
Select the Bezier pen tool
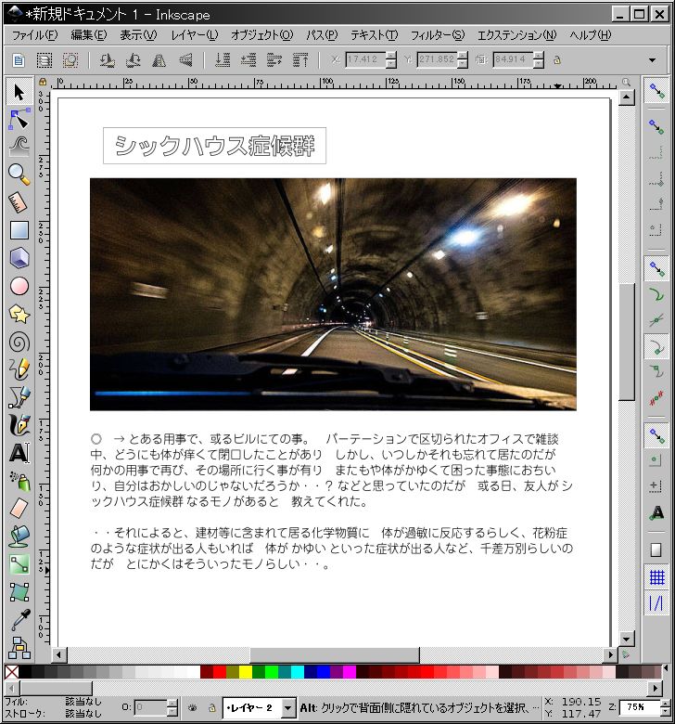click(19, 397)
